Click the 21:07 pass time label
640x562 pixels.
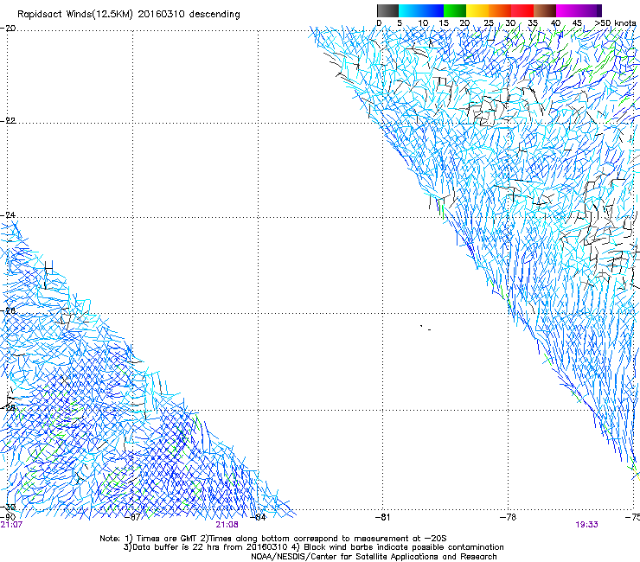[11, 525]
